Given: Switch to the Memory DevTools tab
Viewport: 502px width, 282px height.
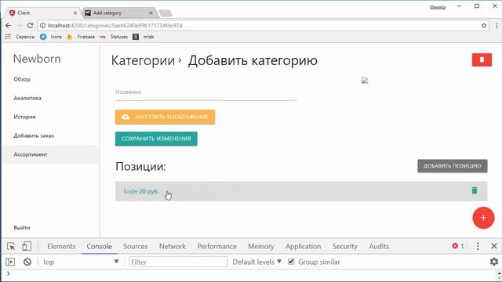Looking at the screenshot, I should click(x=261, y=246).
